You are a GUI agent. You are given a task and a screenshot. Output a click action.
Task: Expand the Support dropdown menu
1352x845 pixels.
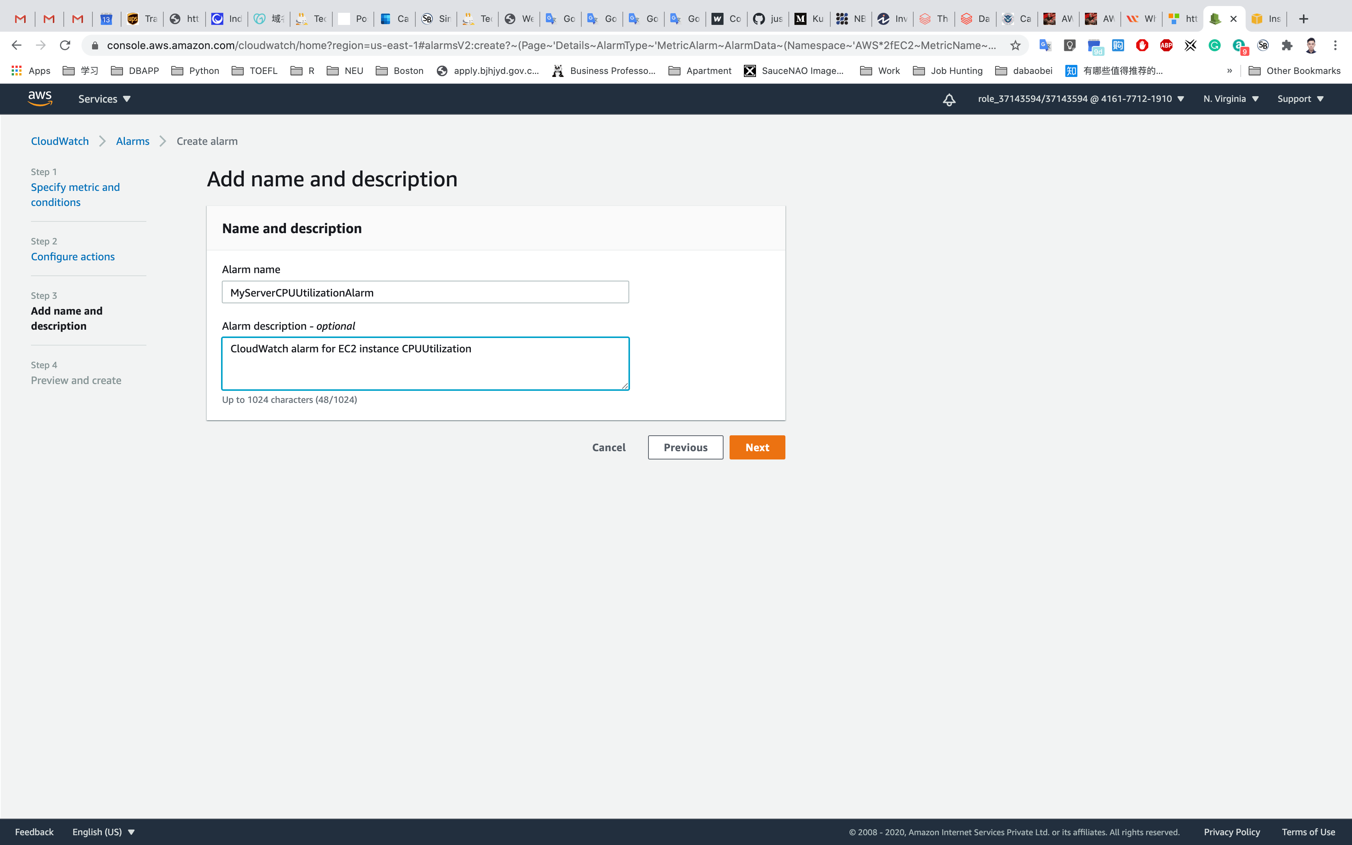pyautogui.click(x=1300, y=99)
